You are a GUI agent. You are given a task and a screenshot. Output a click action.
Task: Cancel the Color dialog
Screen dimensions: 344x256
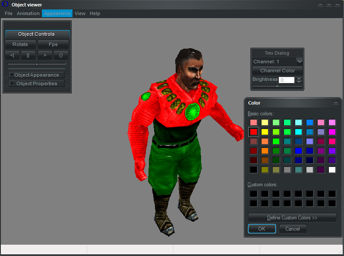click(x=293, y=228)
